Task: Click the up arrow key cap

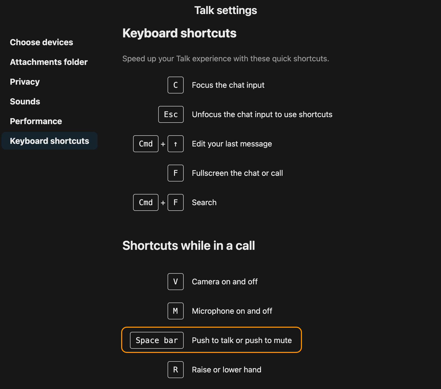Action: tap(176, 144)
